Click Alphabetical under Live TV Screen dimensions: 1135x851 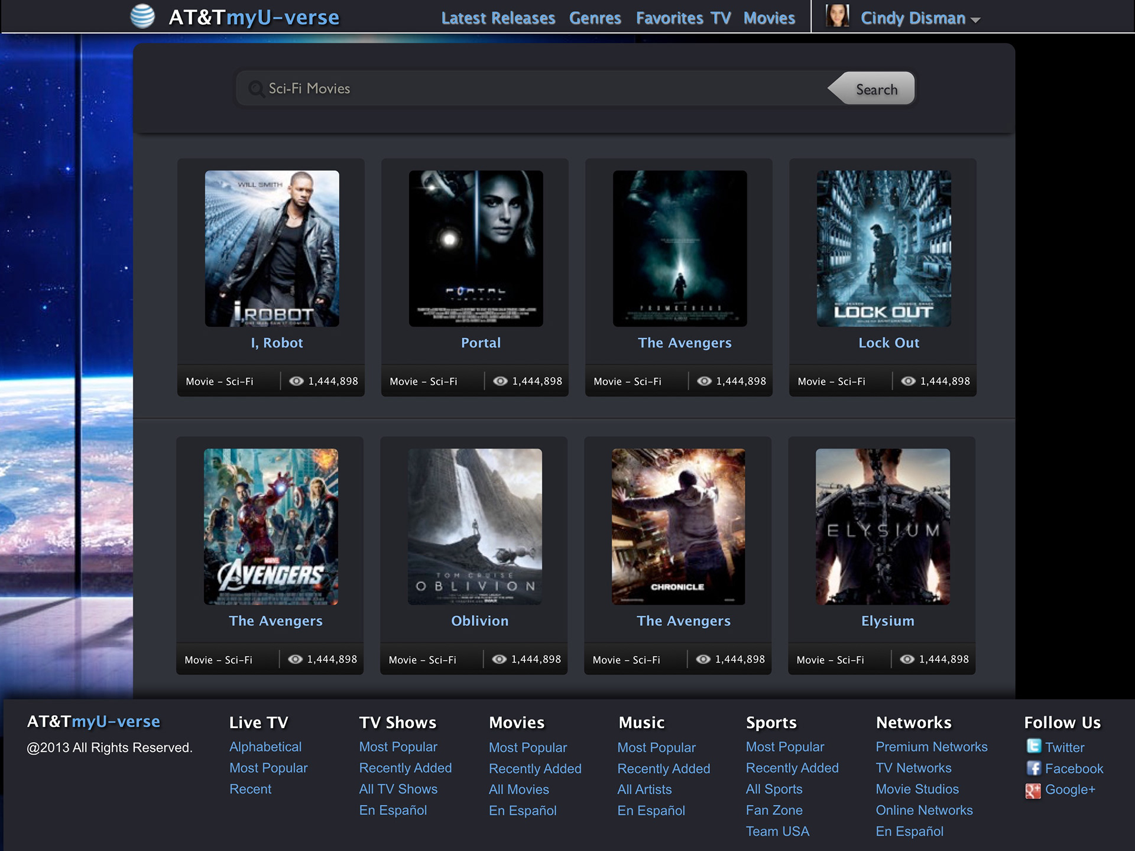coord(265,747)
